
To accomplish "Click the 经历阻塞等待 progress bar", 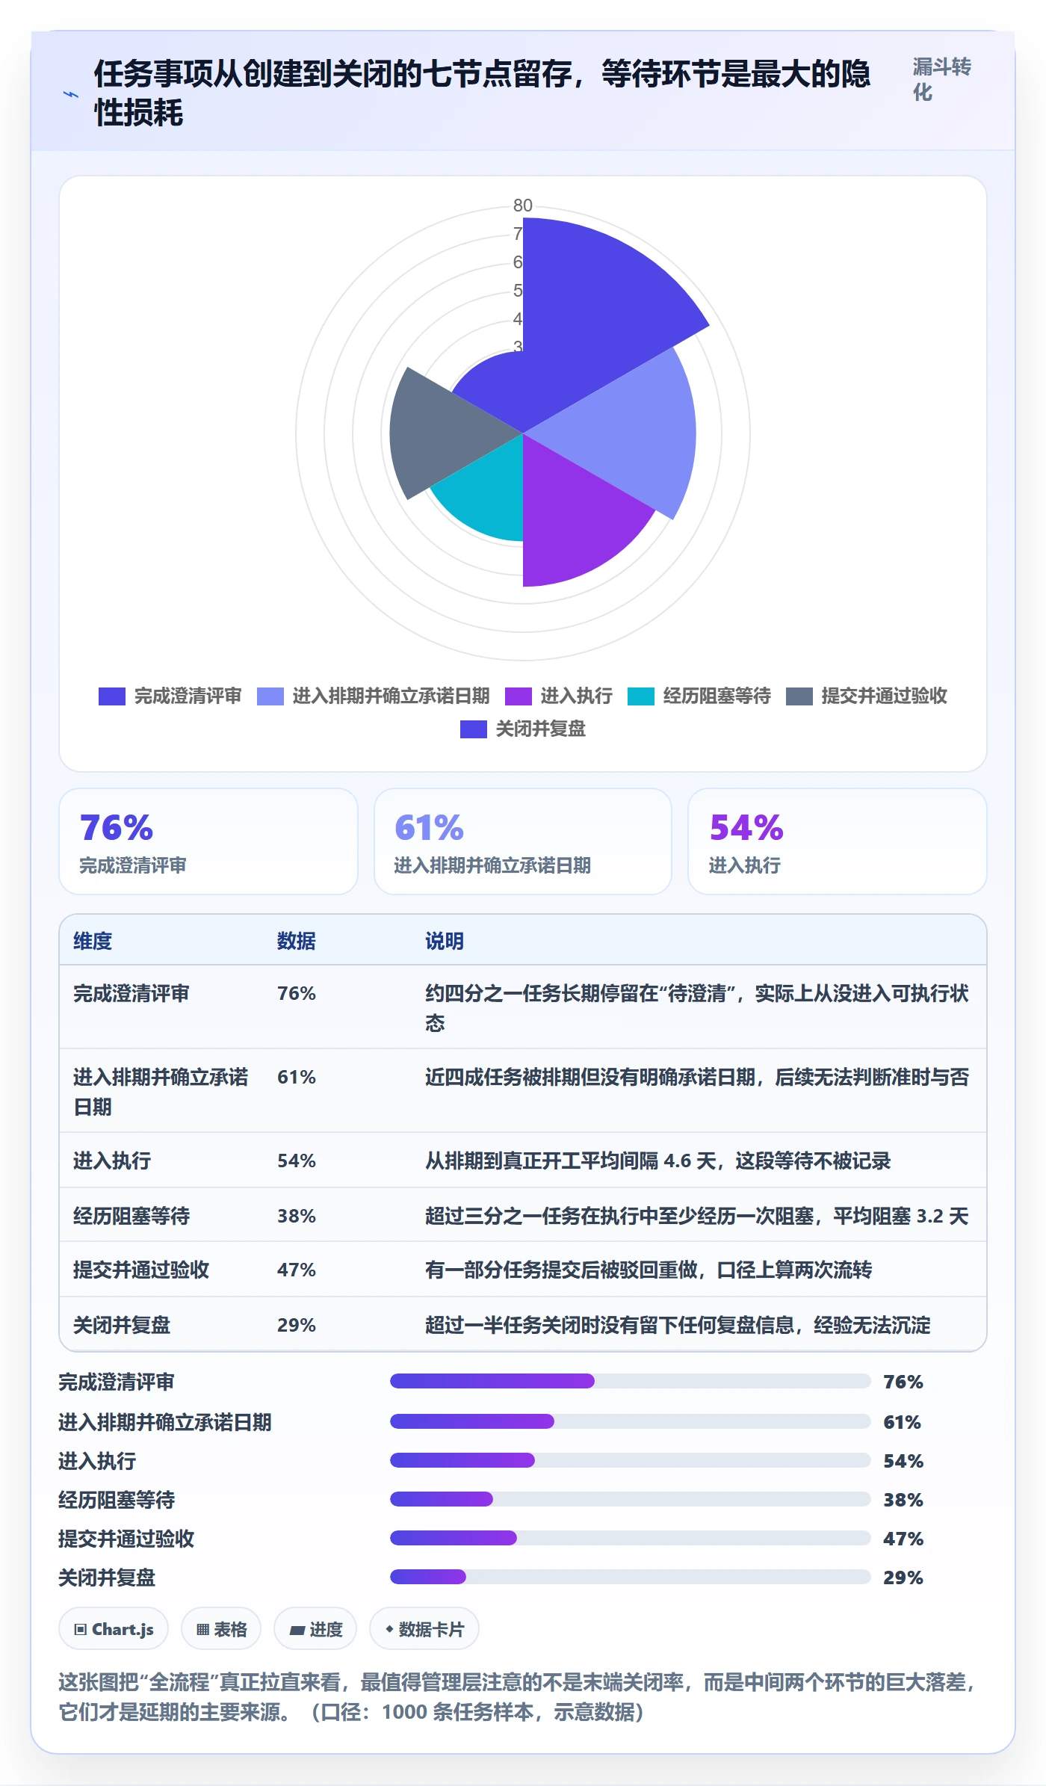I will 631,1499.
